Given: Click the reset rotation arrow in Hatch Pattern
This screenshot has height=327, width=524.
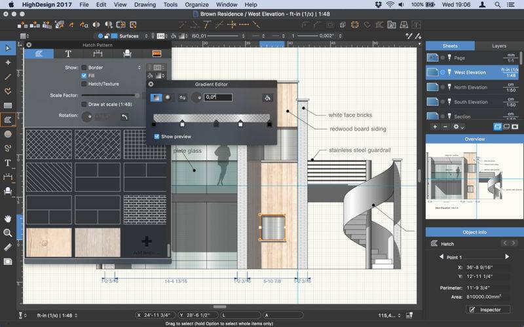Looking at the screenshot, I should 124,117.
